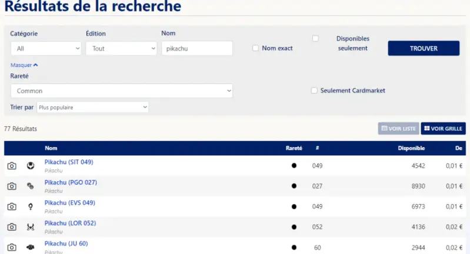
Task: Open Pikachu (LOR 052) card link
Action: pos(70,223)
